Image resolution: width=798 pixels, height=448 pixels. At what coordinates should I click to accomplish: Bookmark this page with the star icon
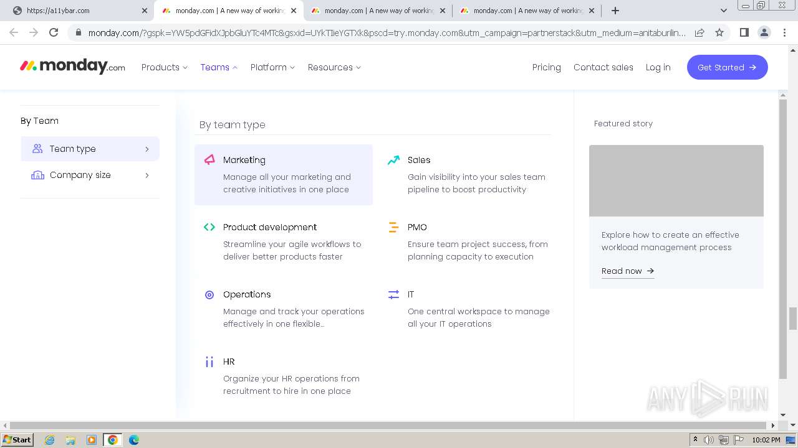tap(719, 32)
